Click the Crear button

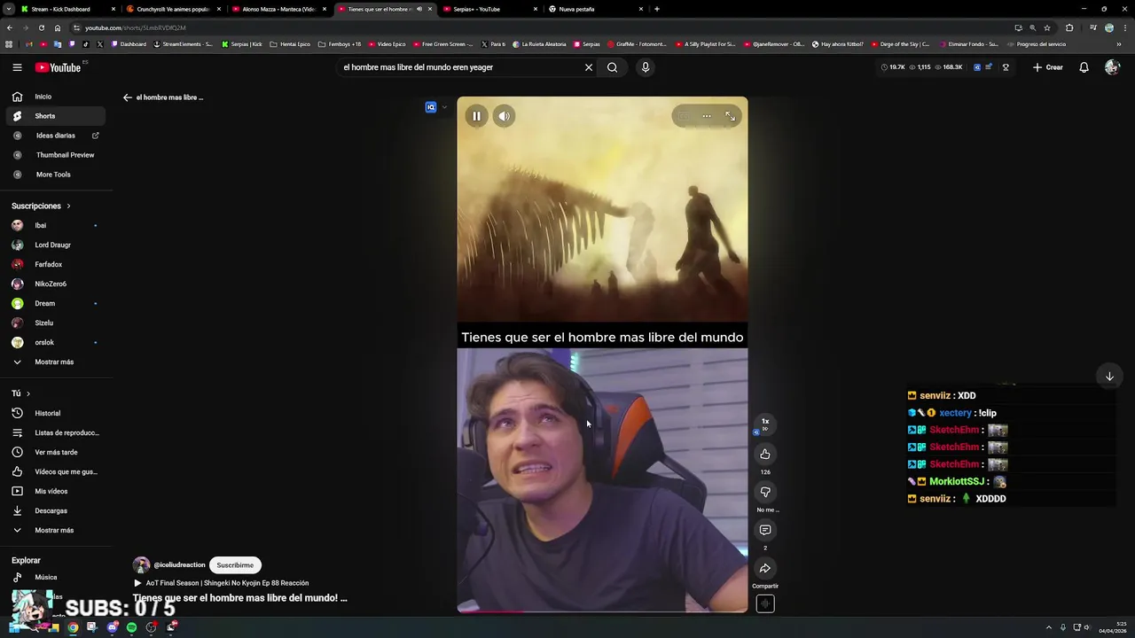1048,67
